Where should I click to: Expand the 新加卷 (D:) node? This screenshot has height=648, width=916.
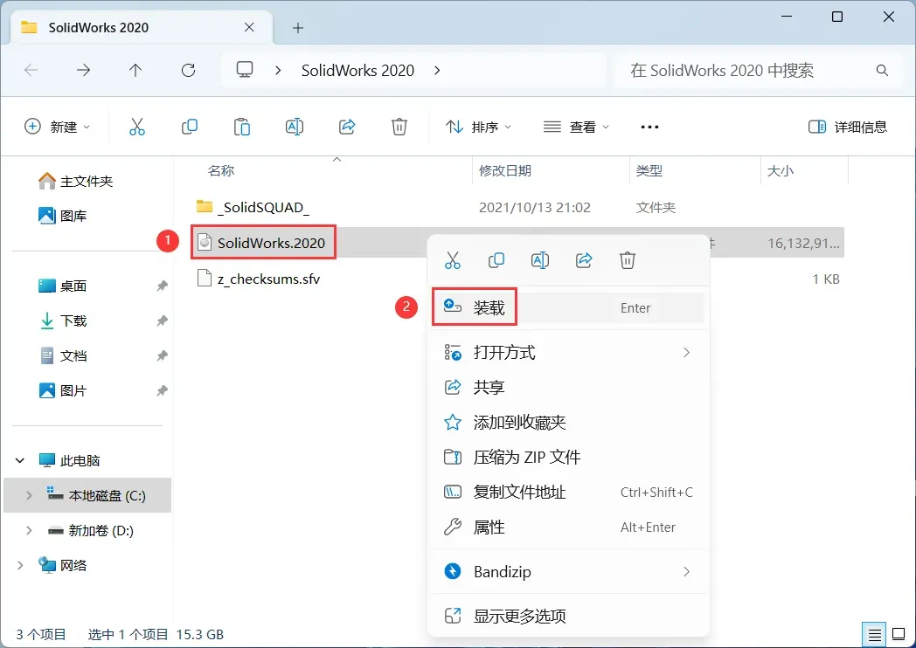click(29, 531)
